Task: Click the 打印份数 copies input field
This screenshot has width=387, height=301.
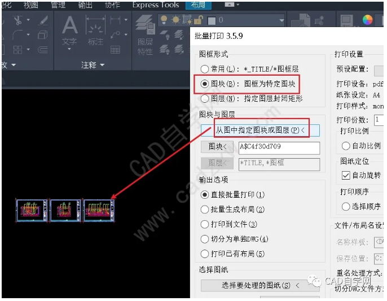Action: click(x=379, y=120)
